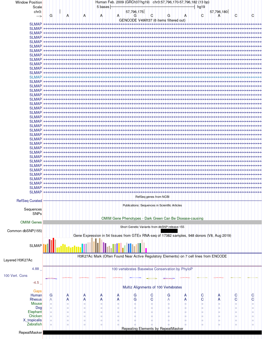Click the orange Gaps label
The image size is (262, 339).
(x=38, y=291)
